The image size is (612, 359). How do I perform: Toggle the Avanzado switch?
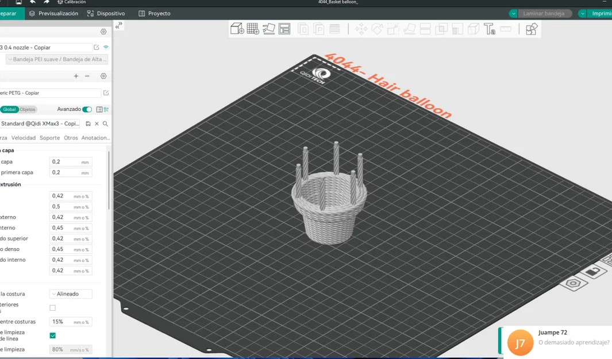tap(87, 109)
